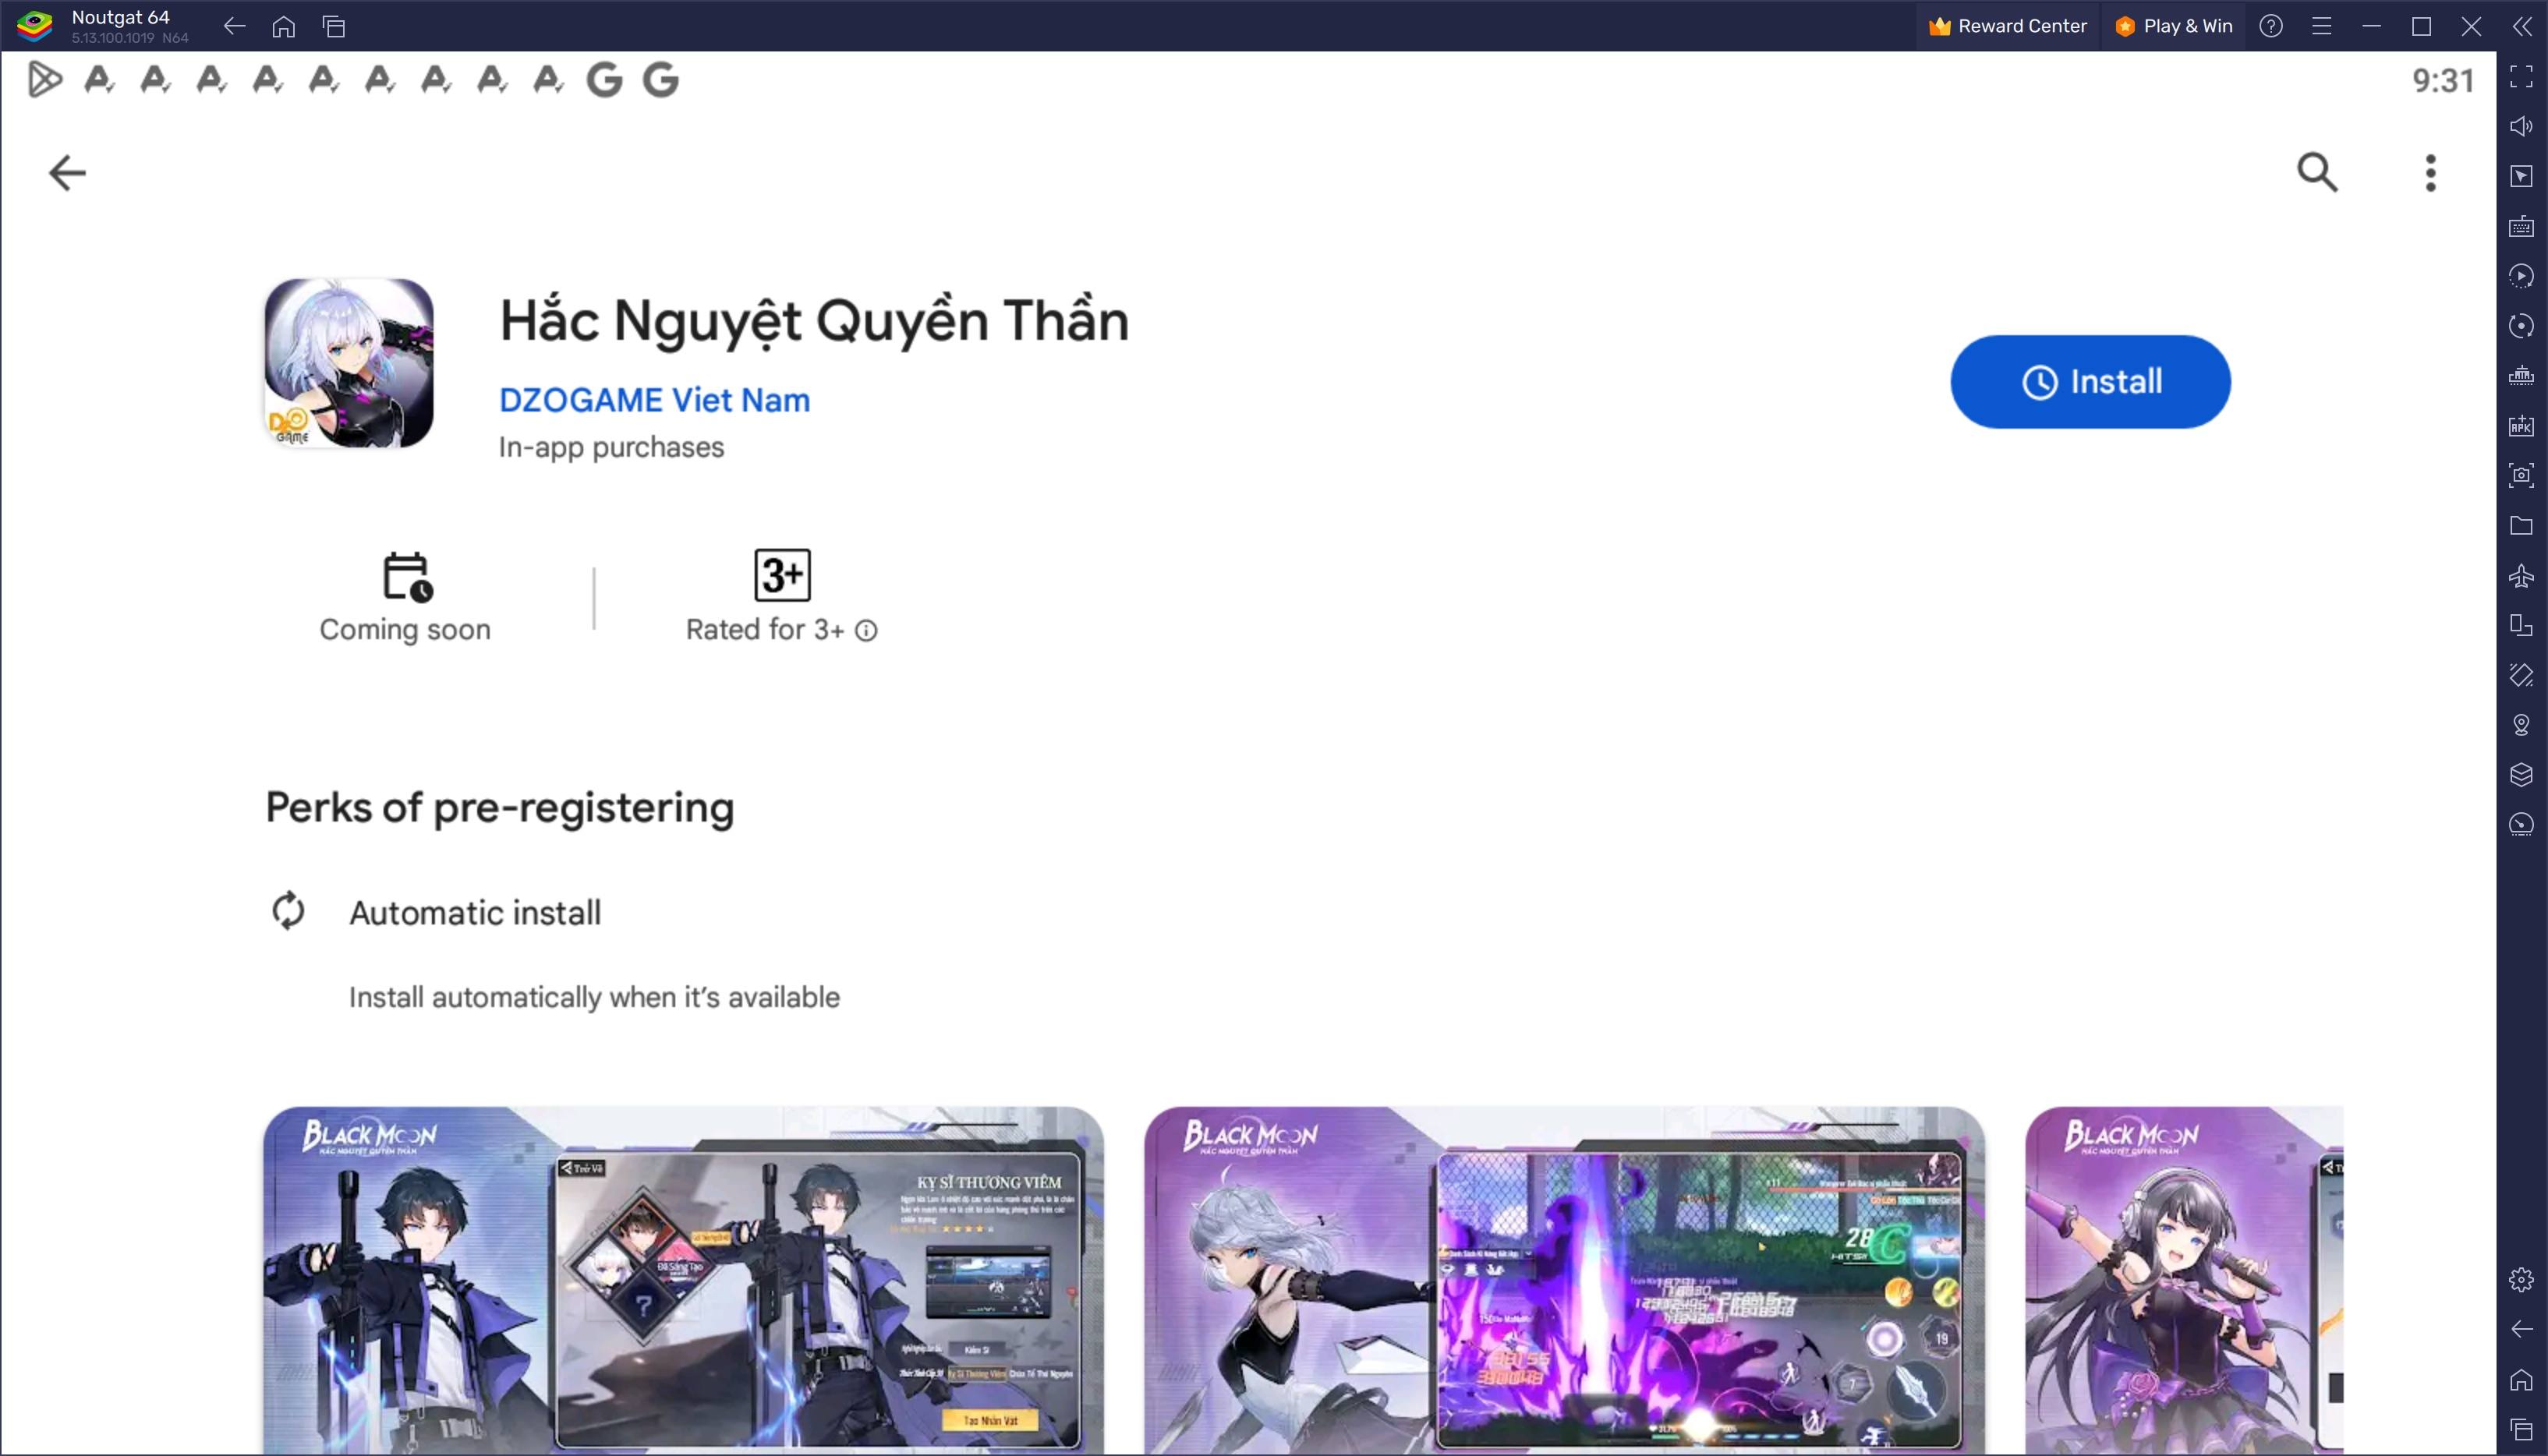Tap the Automatic install refresh icon
Screen dimensions: 2548x1456
(288, 910)
